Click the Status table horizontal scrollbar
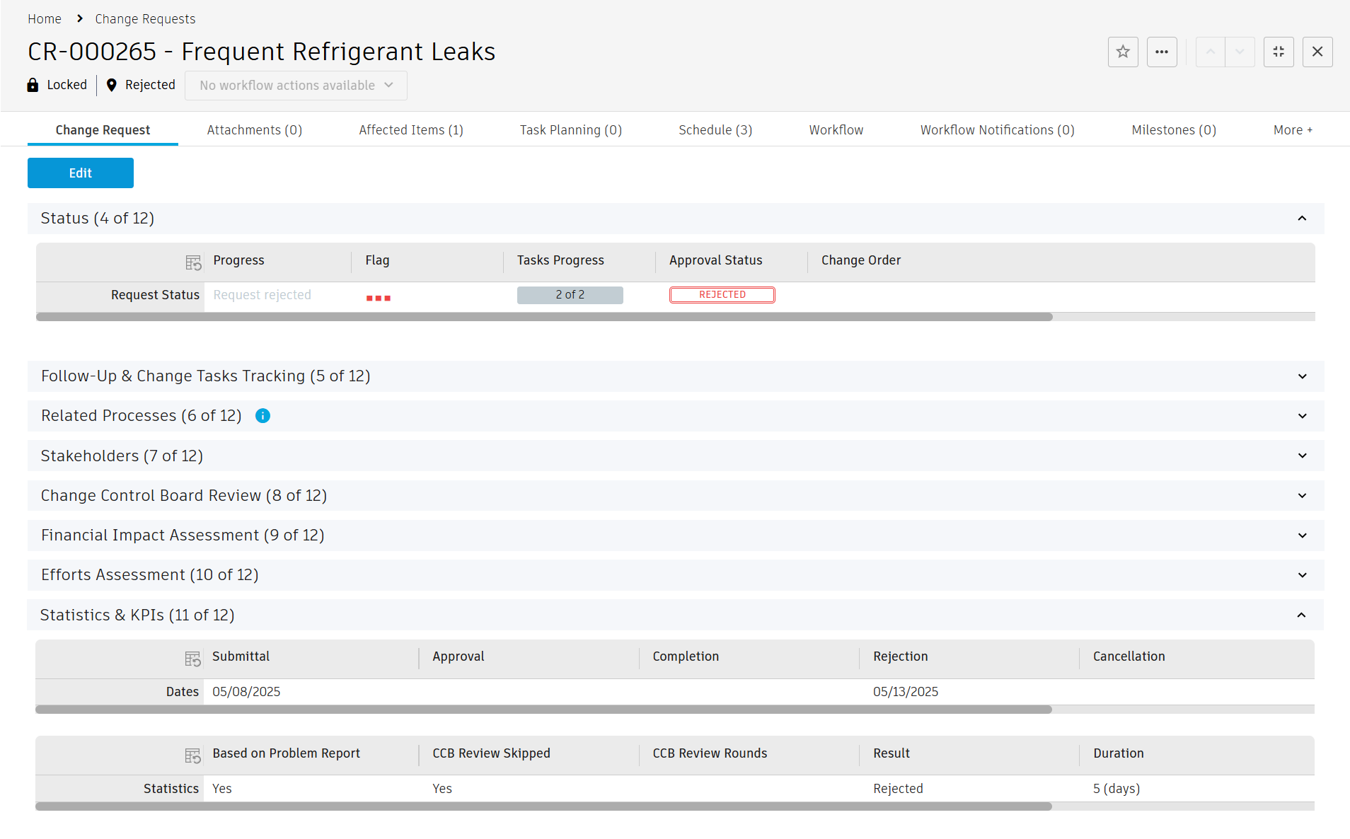This screenshot has width=1350, height=839. point(544,317)
